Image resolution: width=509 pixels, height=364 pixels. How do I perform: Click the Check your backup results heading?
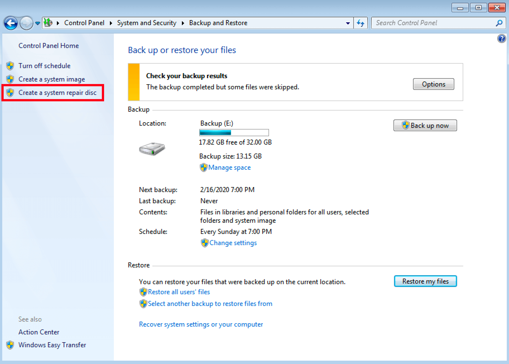pos(187,76)
